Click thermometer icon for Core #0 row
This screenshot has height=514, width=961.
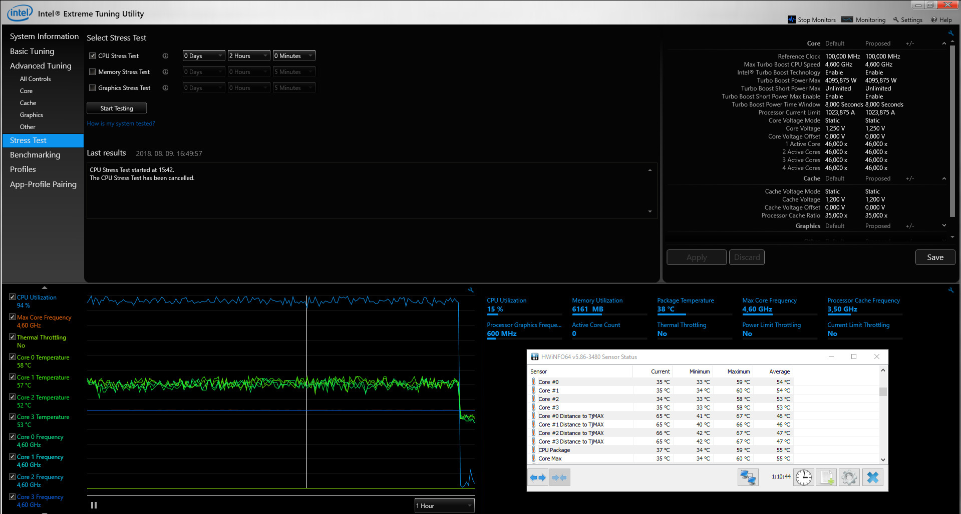[x=533, y=382]
